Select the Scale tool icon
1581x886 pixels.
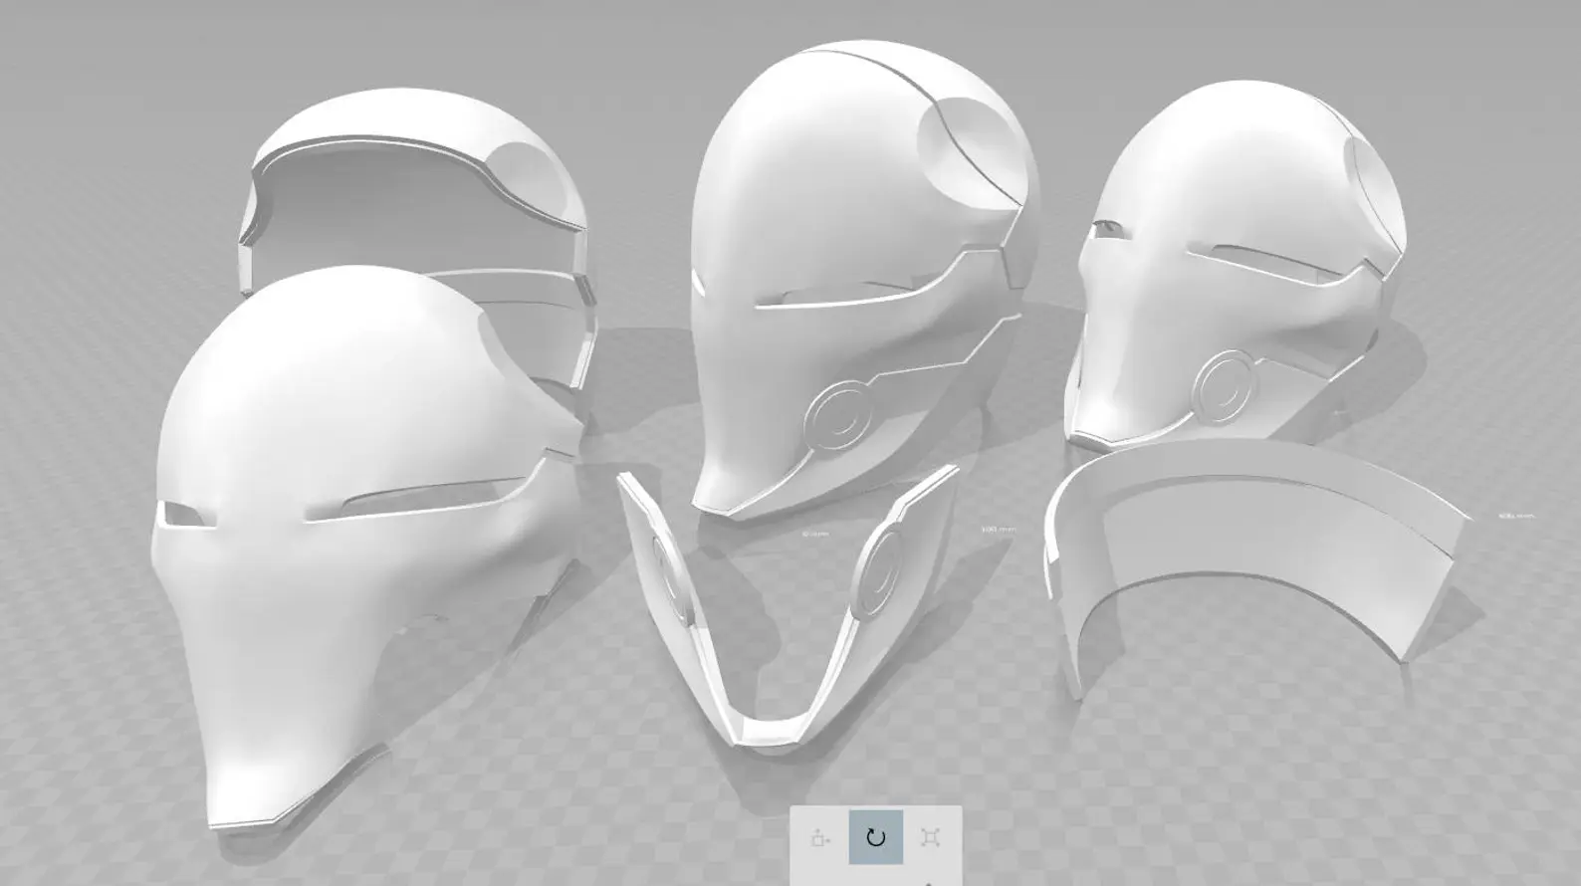(930, 837)
